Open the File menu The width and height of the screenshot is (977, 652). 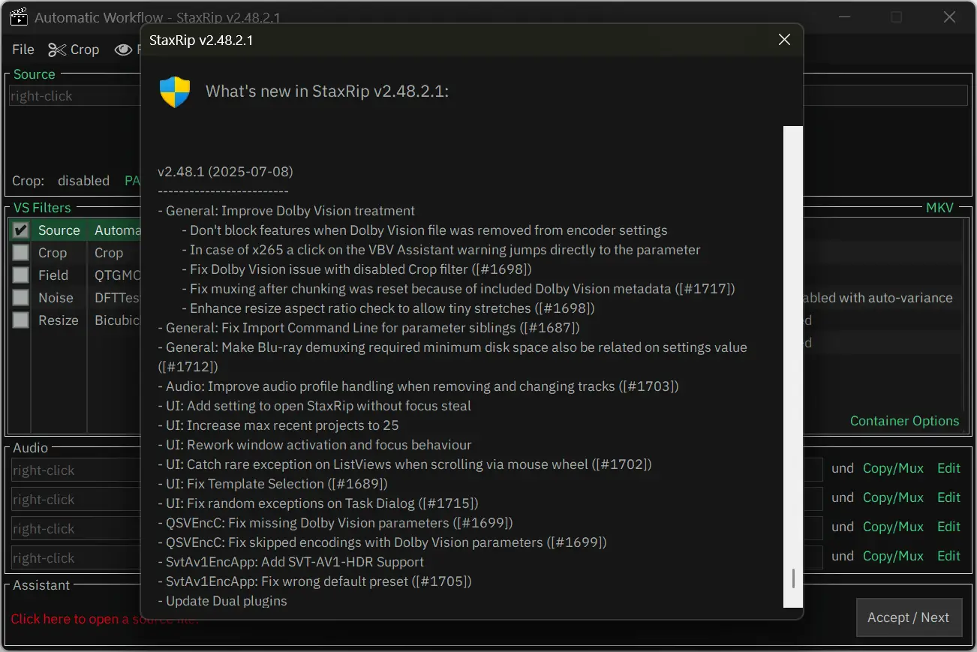(x=23, y=50)
